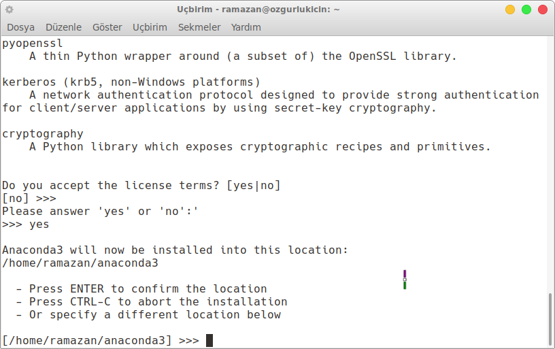
Task: Click the 'kerberos (krb5' heading line
Action: pyautogui.click(x=131, y=82)
